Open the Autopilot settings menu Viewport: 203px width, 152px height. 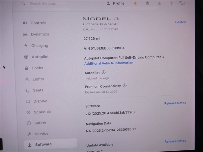(40, 57)
